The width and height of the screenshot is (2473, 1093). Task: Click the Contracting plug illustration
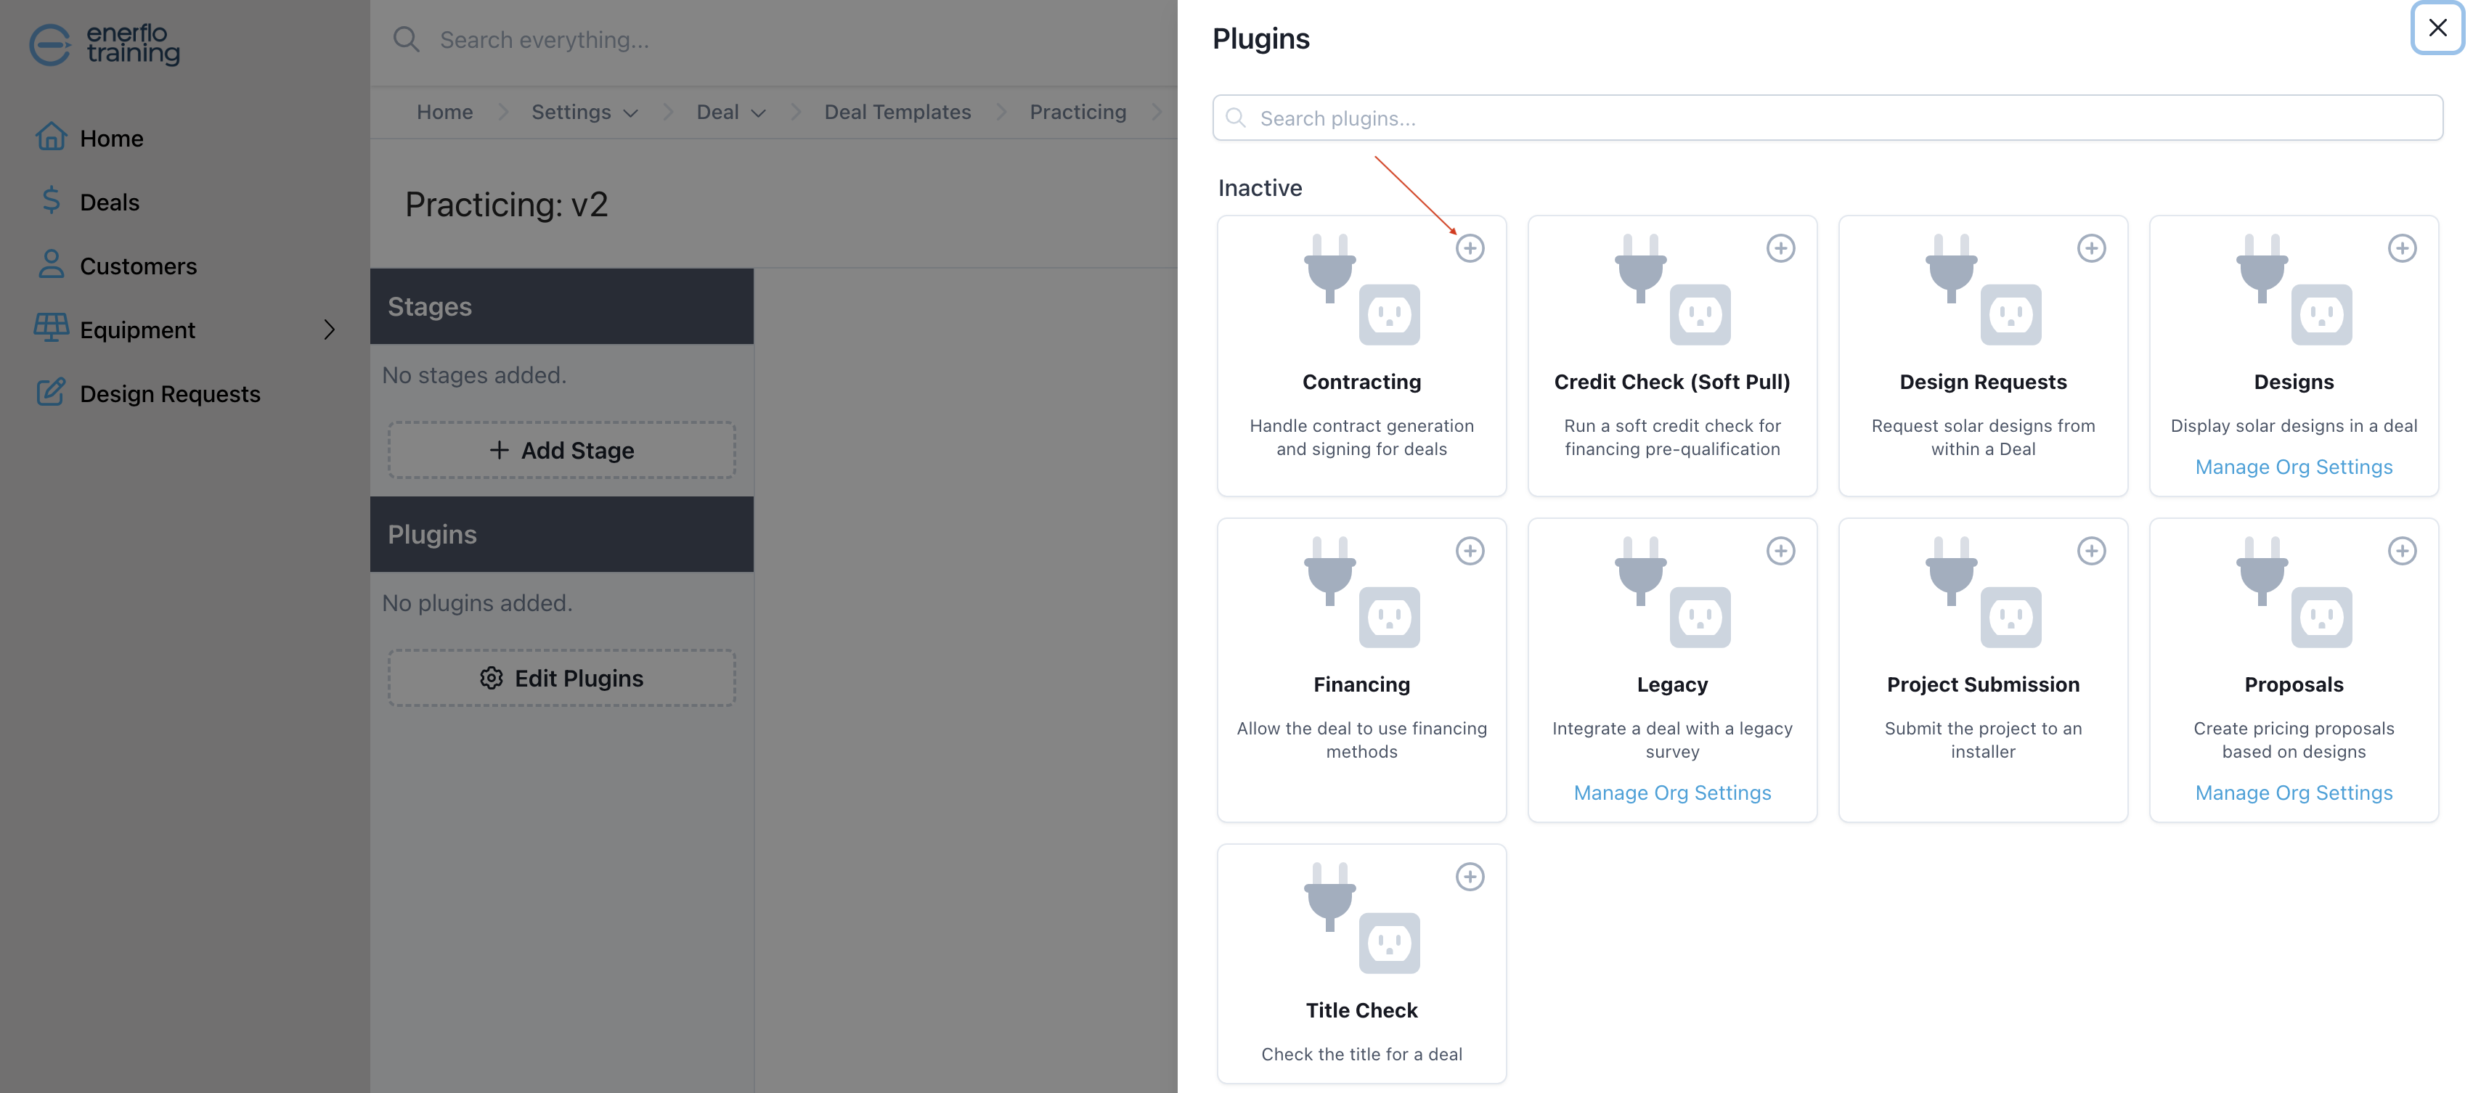1362,289
